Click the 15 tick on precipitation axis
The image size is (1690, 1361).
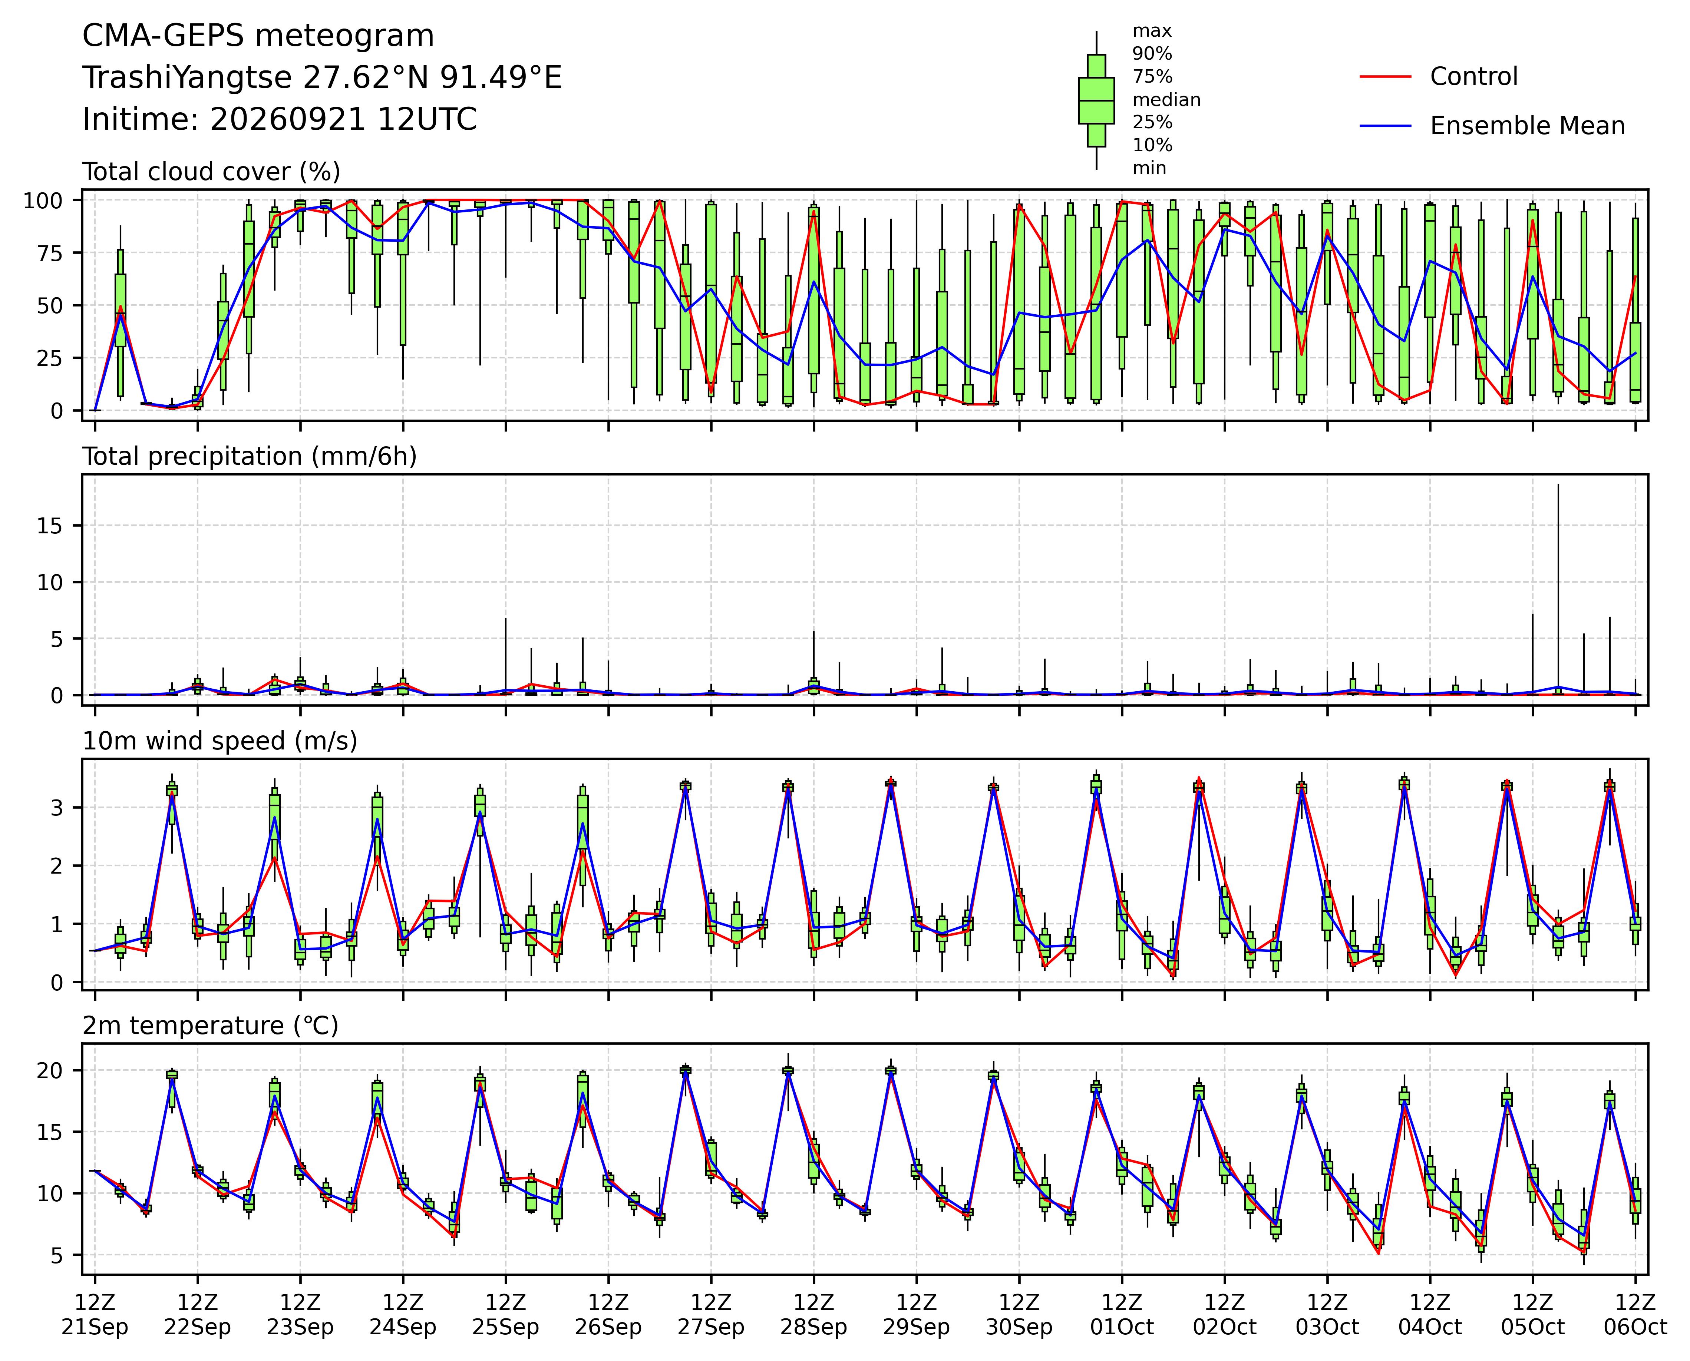pos(49,525)
